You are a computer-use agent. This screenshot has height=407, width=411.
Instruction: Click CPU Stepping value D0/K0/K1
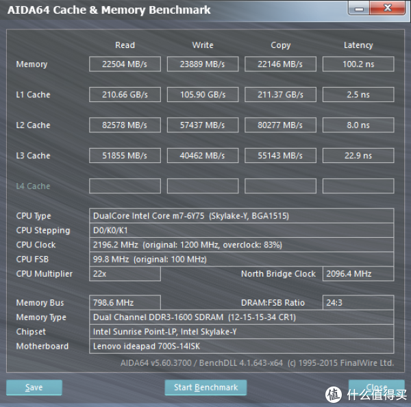pos(241,230)
